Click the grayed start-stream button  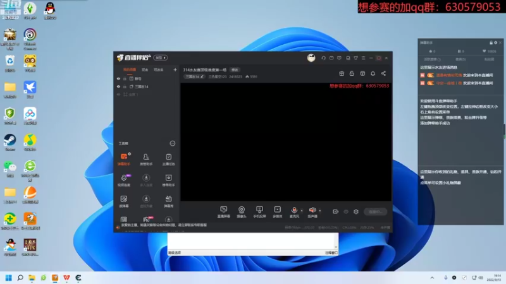[375, 211]
